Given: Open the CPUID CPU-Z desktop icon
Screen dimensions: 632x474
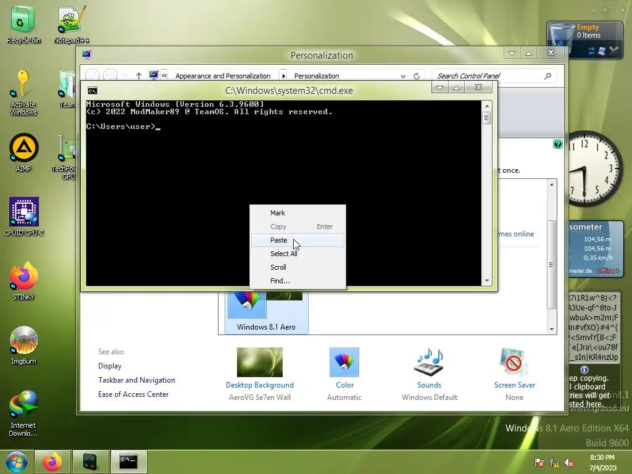Looking at the screenshot, I should 24,217.
